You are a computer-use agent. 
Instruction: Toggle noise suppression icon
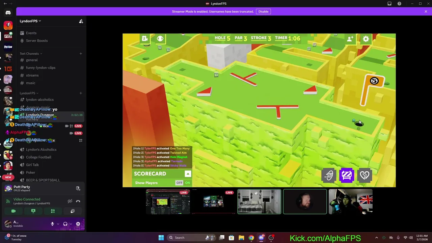(70, 201)
